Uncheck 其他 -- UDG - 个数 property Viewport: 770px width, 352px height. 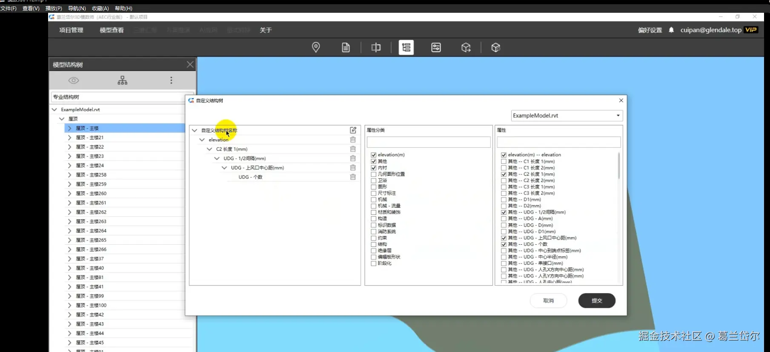coord(504,244)
